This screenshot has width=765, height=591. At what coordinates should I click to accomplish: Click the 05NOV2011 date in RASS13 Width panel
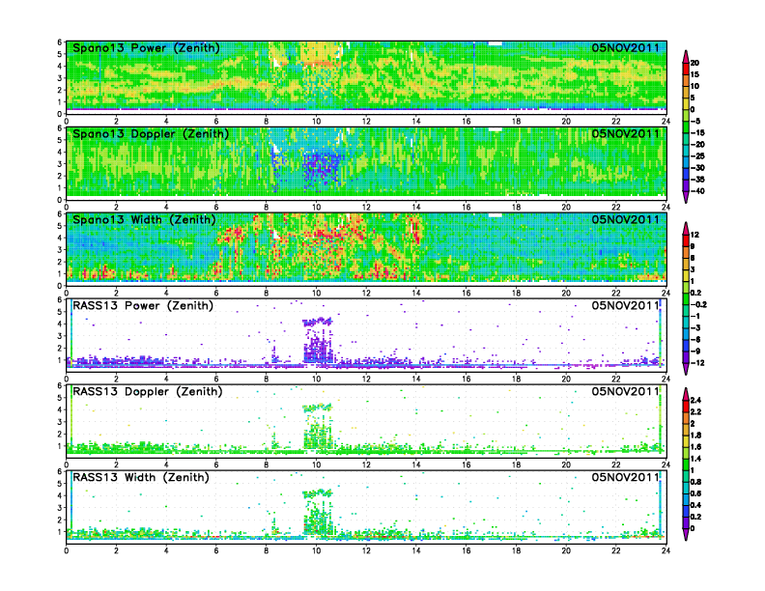626,477
